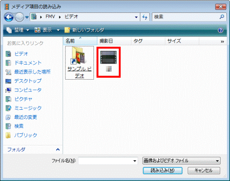Viewport: 230px width, 181px height.
Task: Click the パブリック sidebar folder icon
Action: [x=8, y=135]
